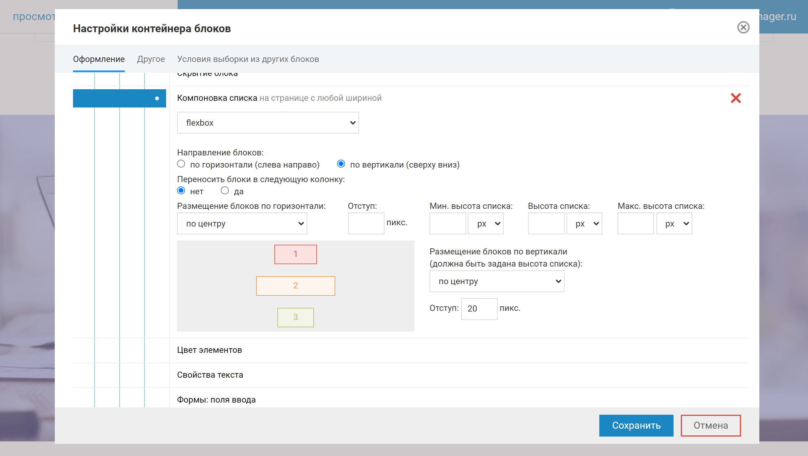The width and height of the screenshot is (808, 456).
Task: Open horizontal block placement dropdown
Action: pos(242,224)
